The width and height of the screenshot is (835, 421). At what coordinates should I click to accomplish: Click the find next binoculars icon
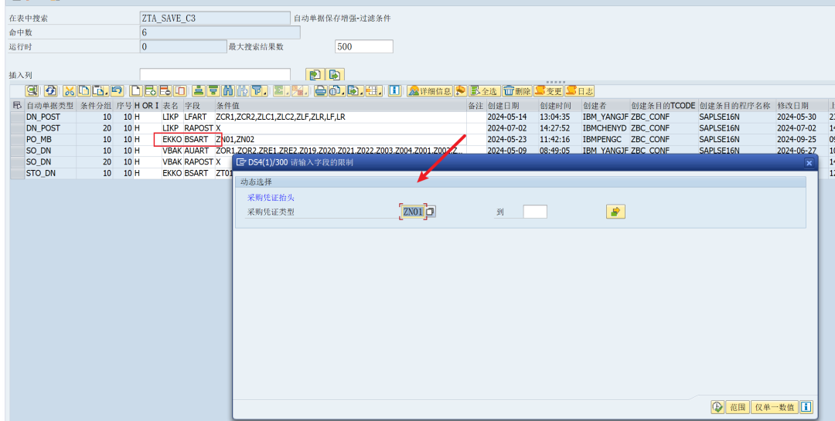pos(243,91)
